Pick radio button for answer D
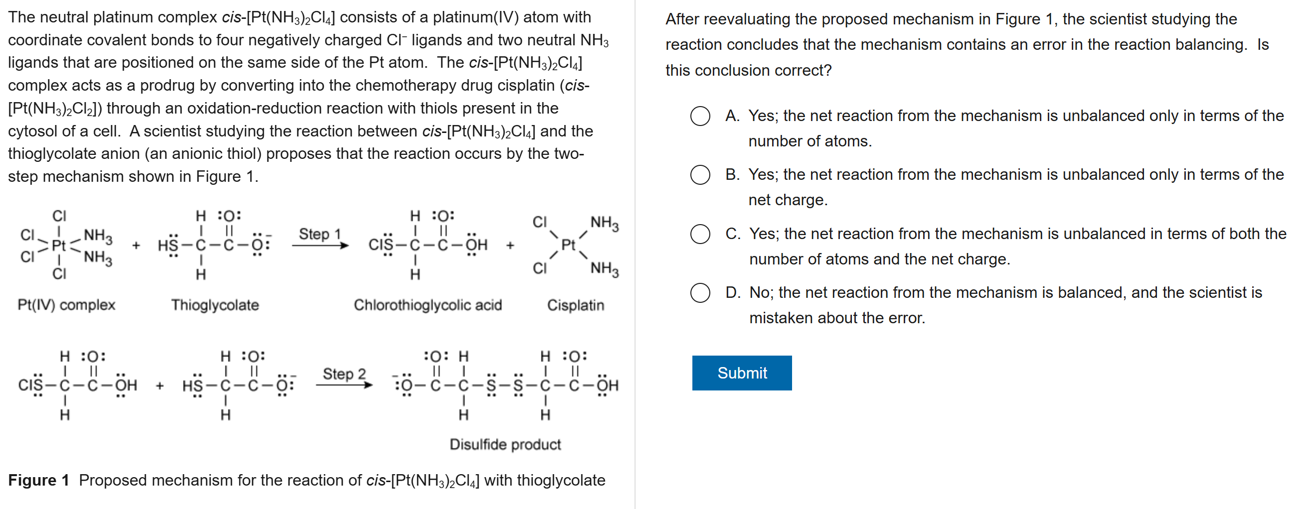 click(700, 292)
